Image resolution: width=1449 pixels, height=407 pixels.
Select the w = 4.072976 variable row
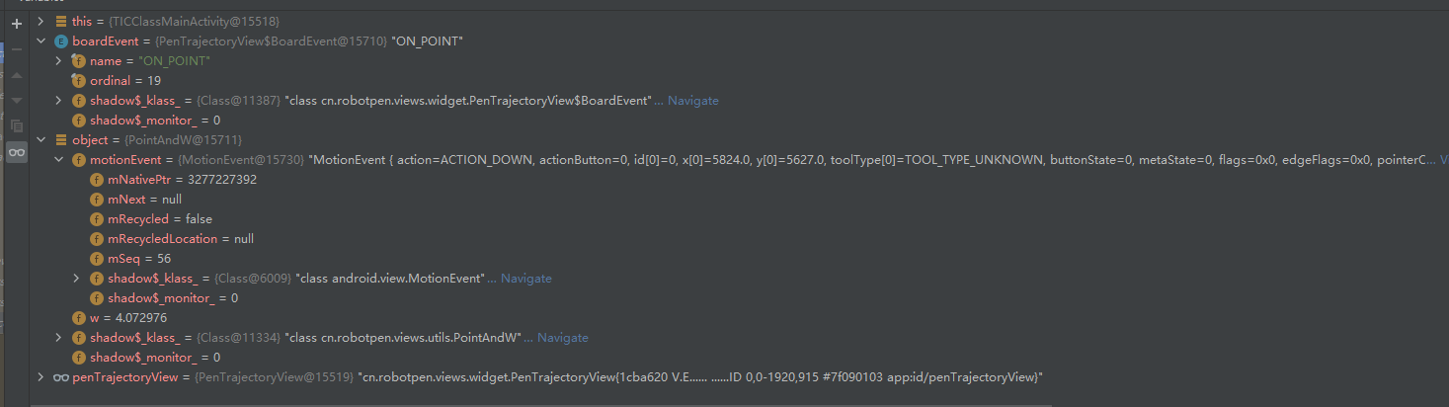[738, 318]
